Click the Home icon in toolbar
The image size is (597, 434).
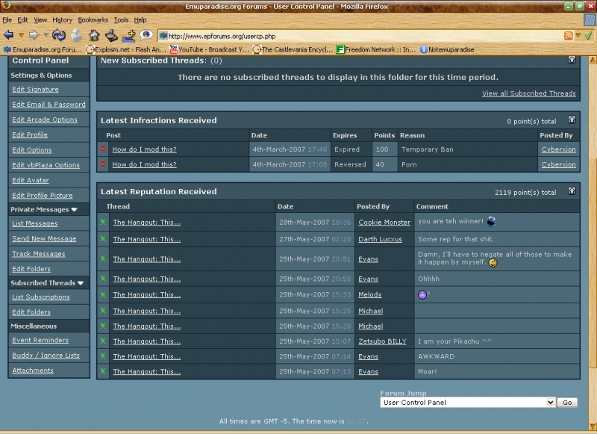(x=94, y=35)
